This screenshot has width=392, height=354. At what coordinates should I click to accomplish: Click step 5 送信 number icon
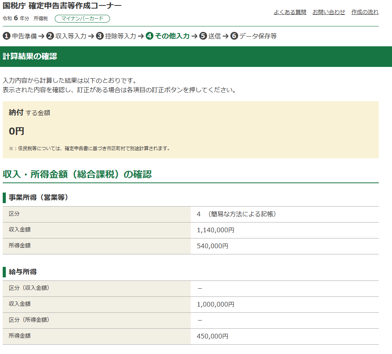203,36
